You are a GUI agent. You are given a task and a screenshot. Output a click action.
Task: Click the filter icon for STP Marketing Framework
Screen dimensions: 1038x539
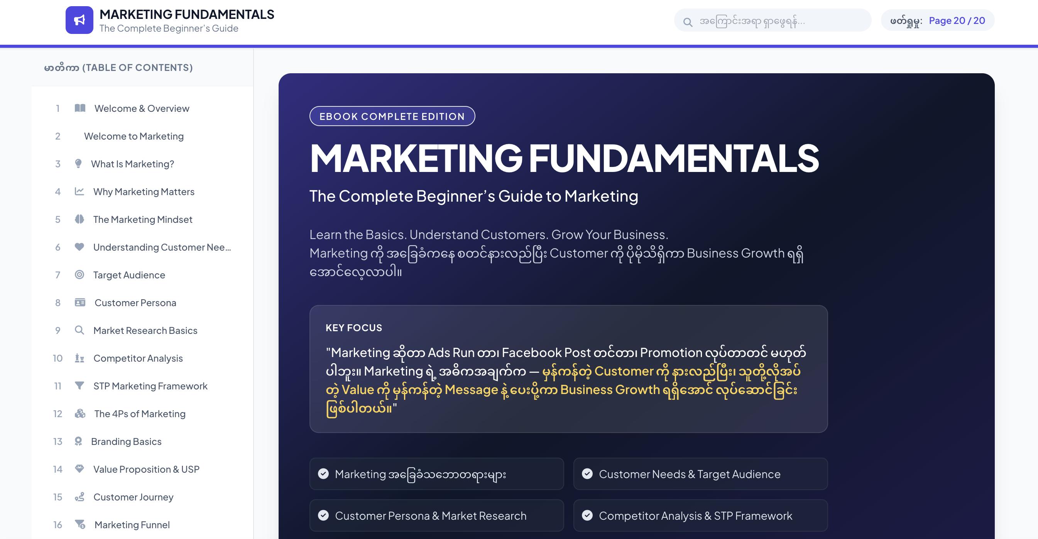[x=79, y=386]
